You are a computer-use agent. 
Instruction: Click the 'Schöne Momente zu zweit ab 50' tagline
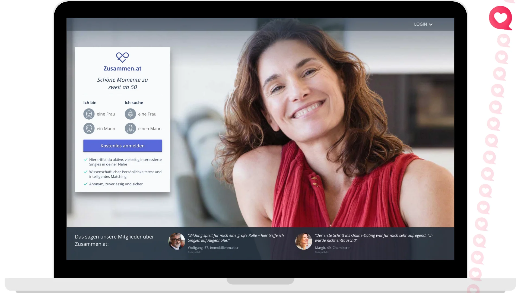(122, 84)
